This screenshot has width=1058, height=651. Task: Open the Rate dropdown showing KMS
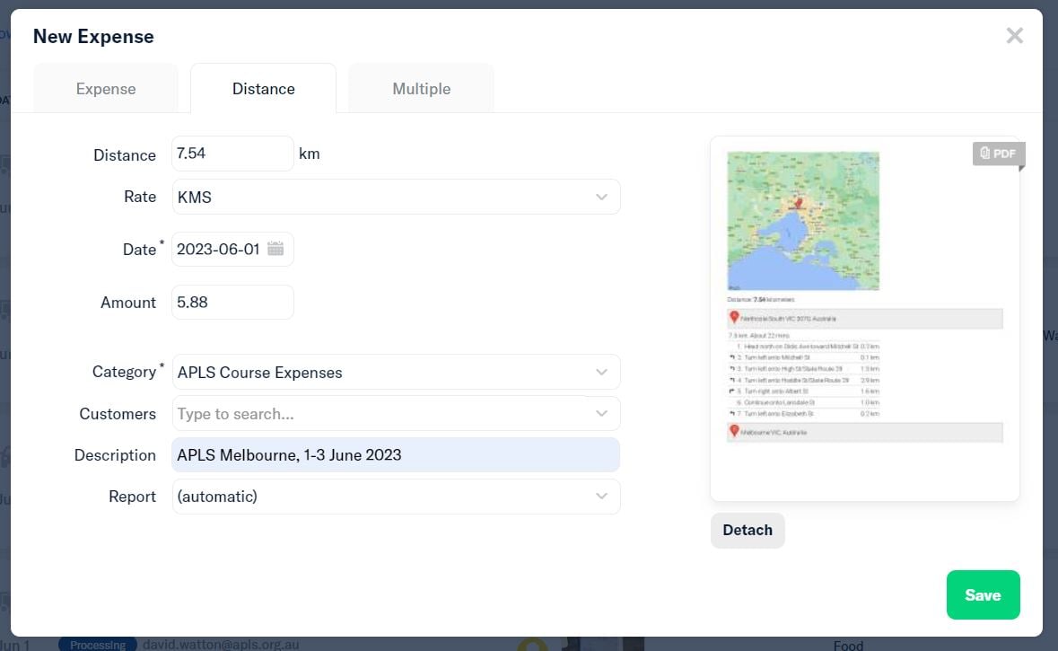click(x=396, y=197)
